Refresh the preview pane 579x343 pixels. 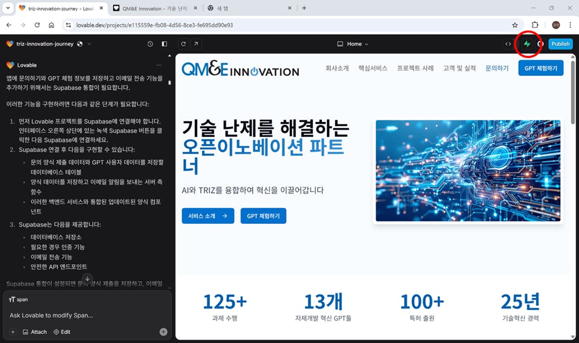pyautogui.click(x=183, y=44)
